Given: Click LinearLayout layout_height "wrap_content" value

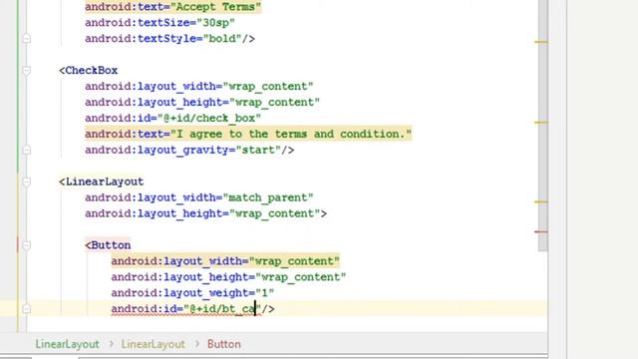Looking at the screenshot, I should click(x=275, y=213).
